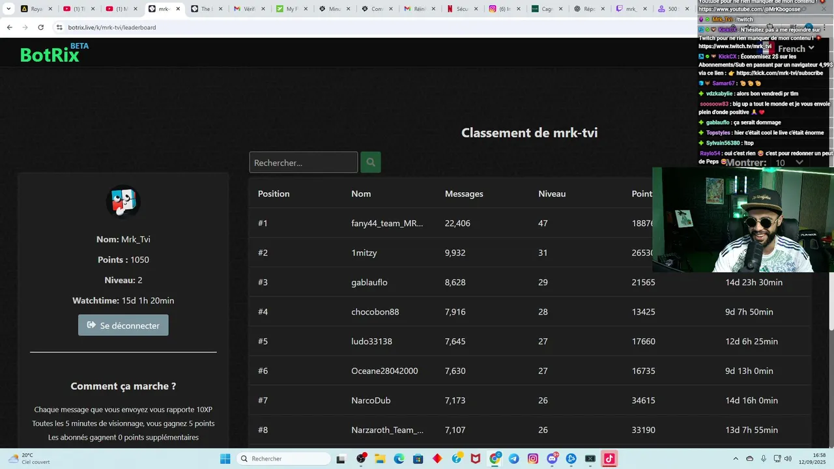834x469 pixels.
Task: Click the Se déconnecter button
Action: tap(123, 325)
